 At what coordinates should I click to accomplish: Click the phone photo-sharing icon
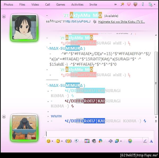click(130, 141)
